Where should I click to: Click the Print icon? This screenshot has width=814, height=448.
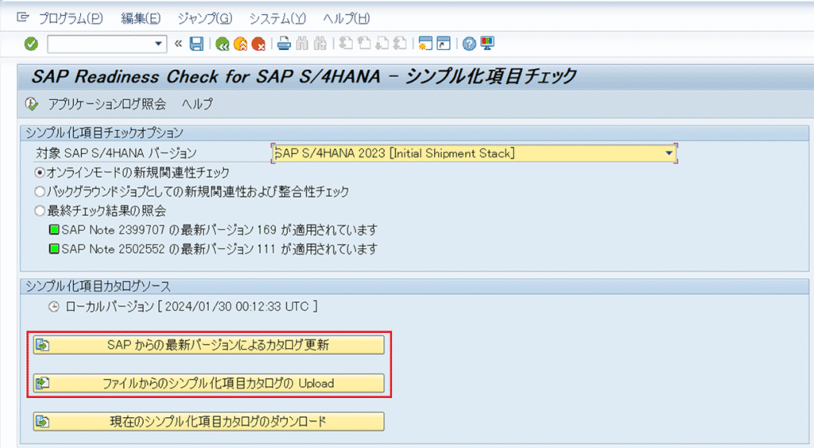pos(284,44)
